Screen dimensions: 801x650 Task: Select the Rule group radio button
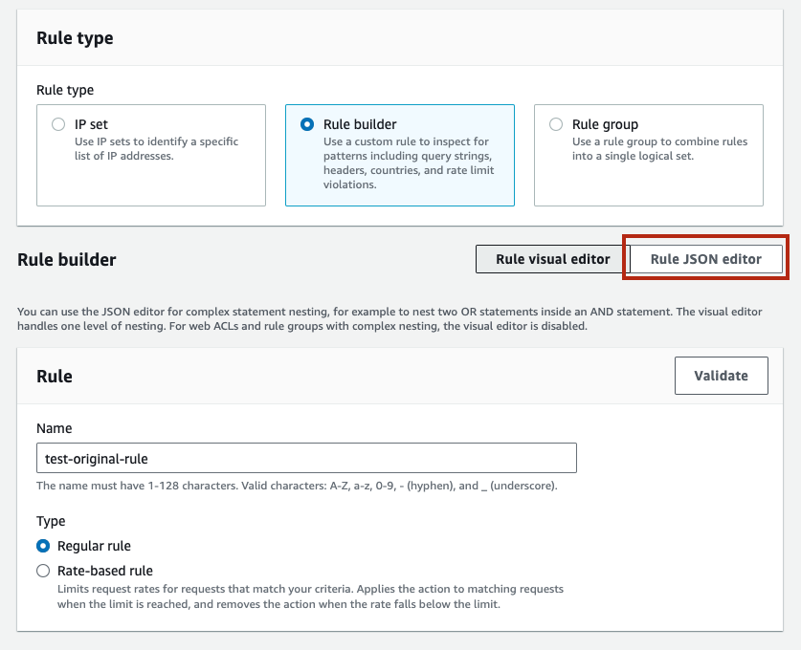556,124
